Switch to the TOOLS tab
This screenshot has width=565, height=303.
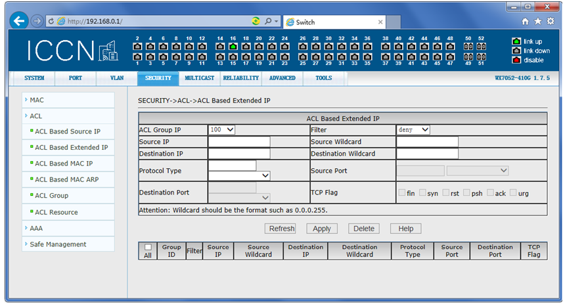[x=324, y=78]
